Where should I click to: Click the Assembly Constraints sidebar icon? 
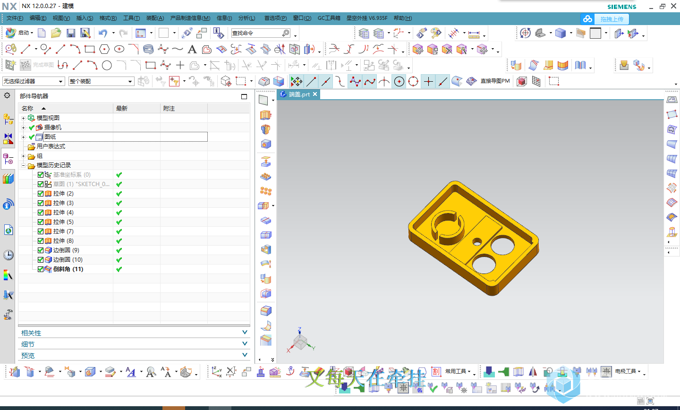click(x=8, y=138)
